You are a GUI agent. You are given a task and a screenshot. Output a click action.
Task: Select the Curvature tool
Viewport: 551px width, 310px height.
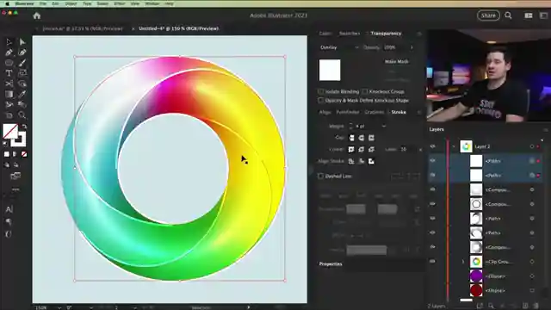tap(22, 53)
